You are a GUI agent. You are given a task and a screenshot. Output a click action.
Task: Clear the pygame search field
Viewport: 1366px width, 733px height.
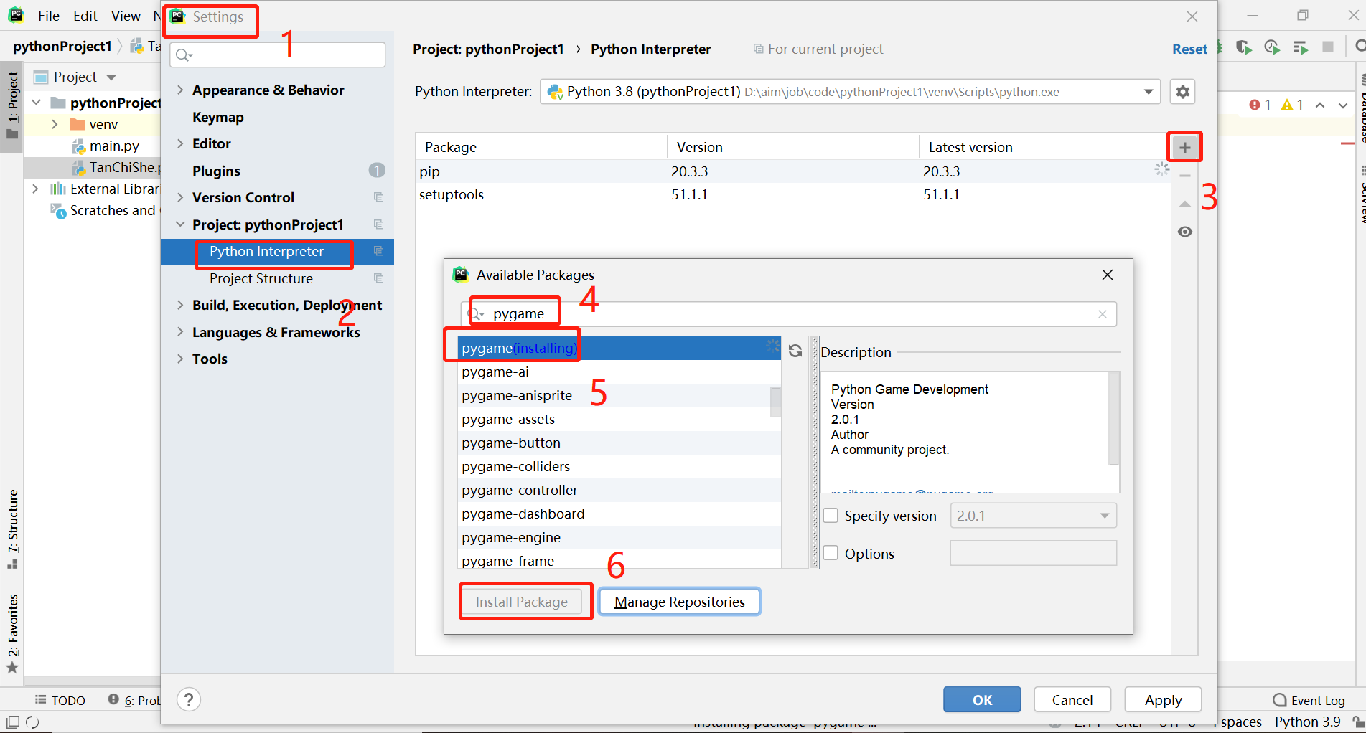click(1103, 314)
